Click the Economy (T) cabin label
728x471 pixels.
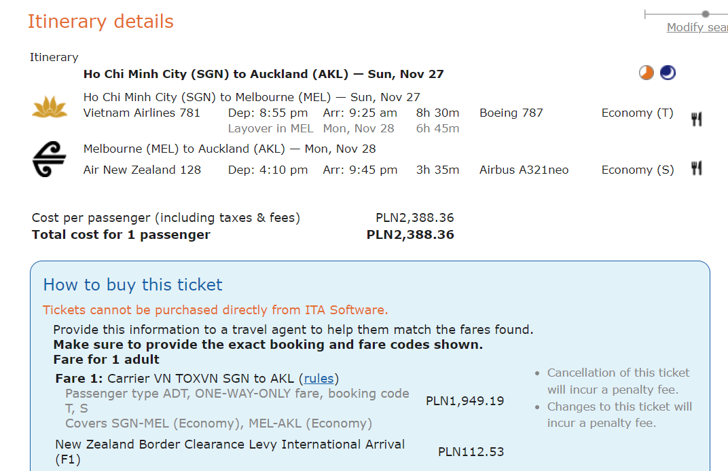click(638, 113)
